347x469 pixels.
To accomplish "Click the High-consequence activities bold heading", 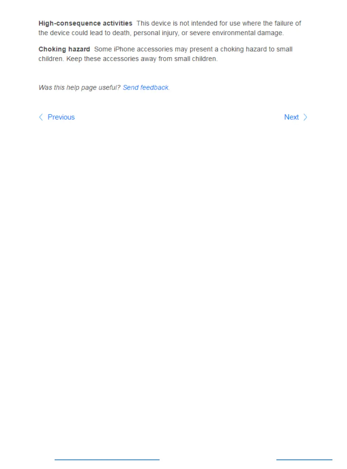I will [x=85, y=23].
